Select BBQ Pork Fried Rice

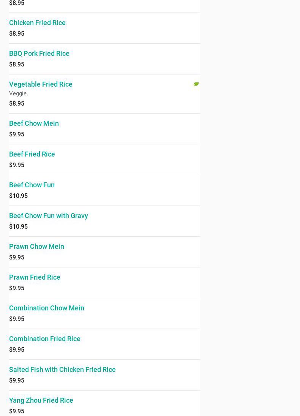point(39,54)
